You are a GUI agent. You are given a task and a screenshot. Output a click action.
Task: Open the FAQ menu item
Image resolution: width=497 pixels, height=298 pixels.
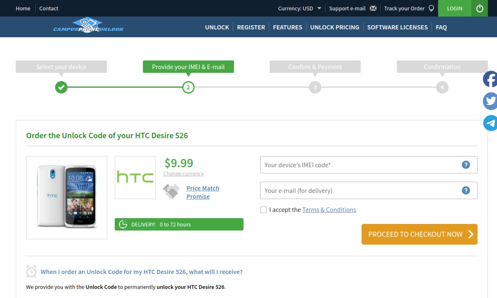tap(441, 27)
